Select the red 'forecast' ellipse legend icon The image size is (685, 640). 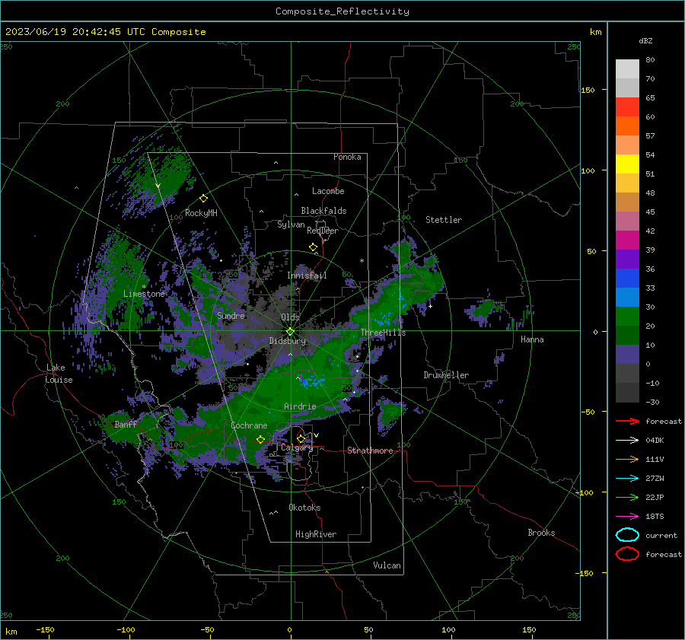[x=627, y=554]
